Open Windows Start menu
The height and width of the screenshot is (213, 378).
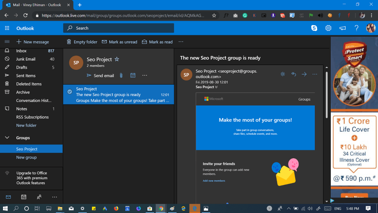[x=5, y=209]
